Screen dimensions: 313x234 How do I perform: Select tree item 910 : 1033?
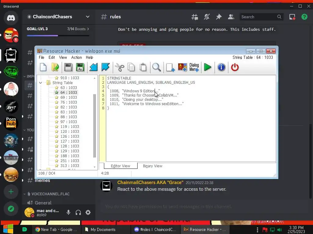[x=70, y=78]
